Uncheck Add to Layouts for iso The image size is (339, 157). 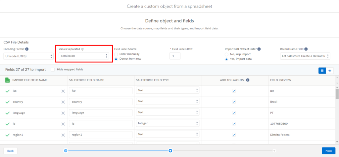[234, 91]
